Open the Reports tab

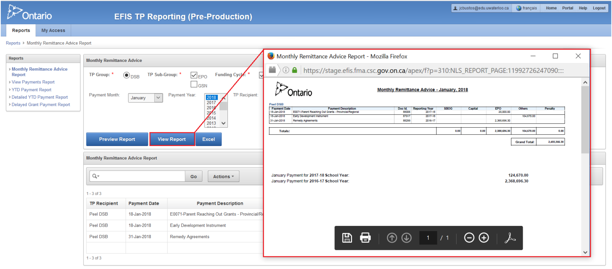(x=21, y=31)
